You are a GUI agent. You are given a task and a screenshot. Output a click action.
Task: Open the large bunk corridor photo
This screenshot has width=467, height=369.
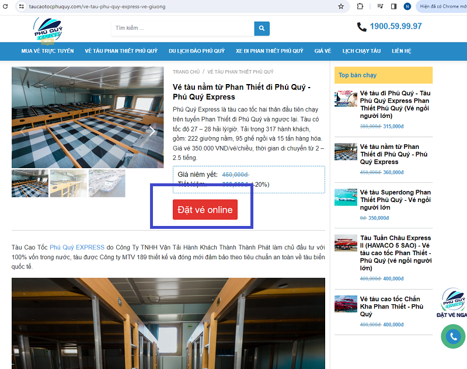[x=168, y=323]
